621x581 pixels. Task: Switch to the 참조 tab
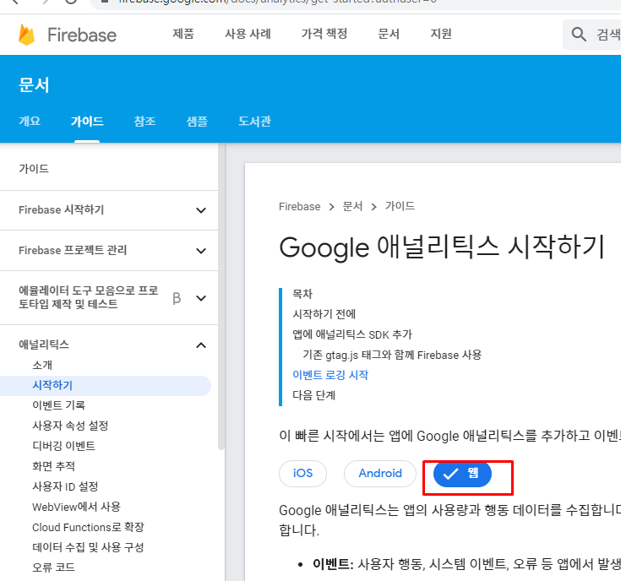[x=144, y=121]
